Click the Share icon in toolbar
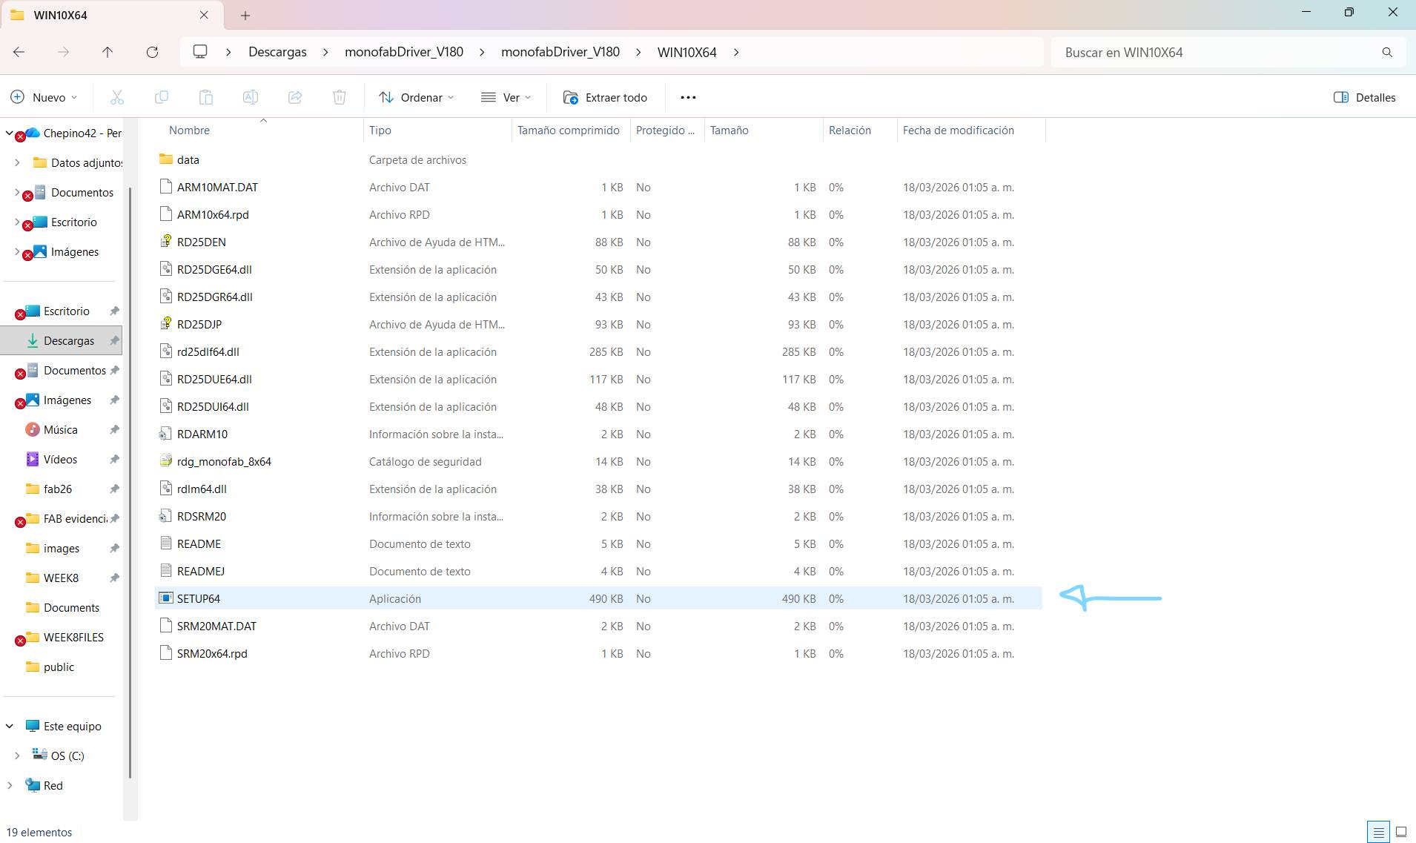 click(x=295, y=97)
